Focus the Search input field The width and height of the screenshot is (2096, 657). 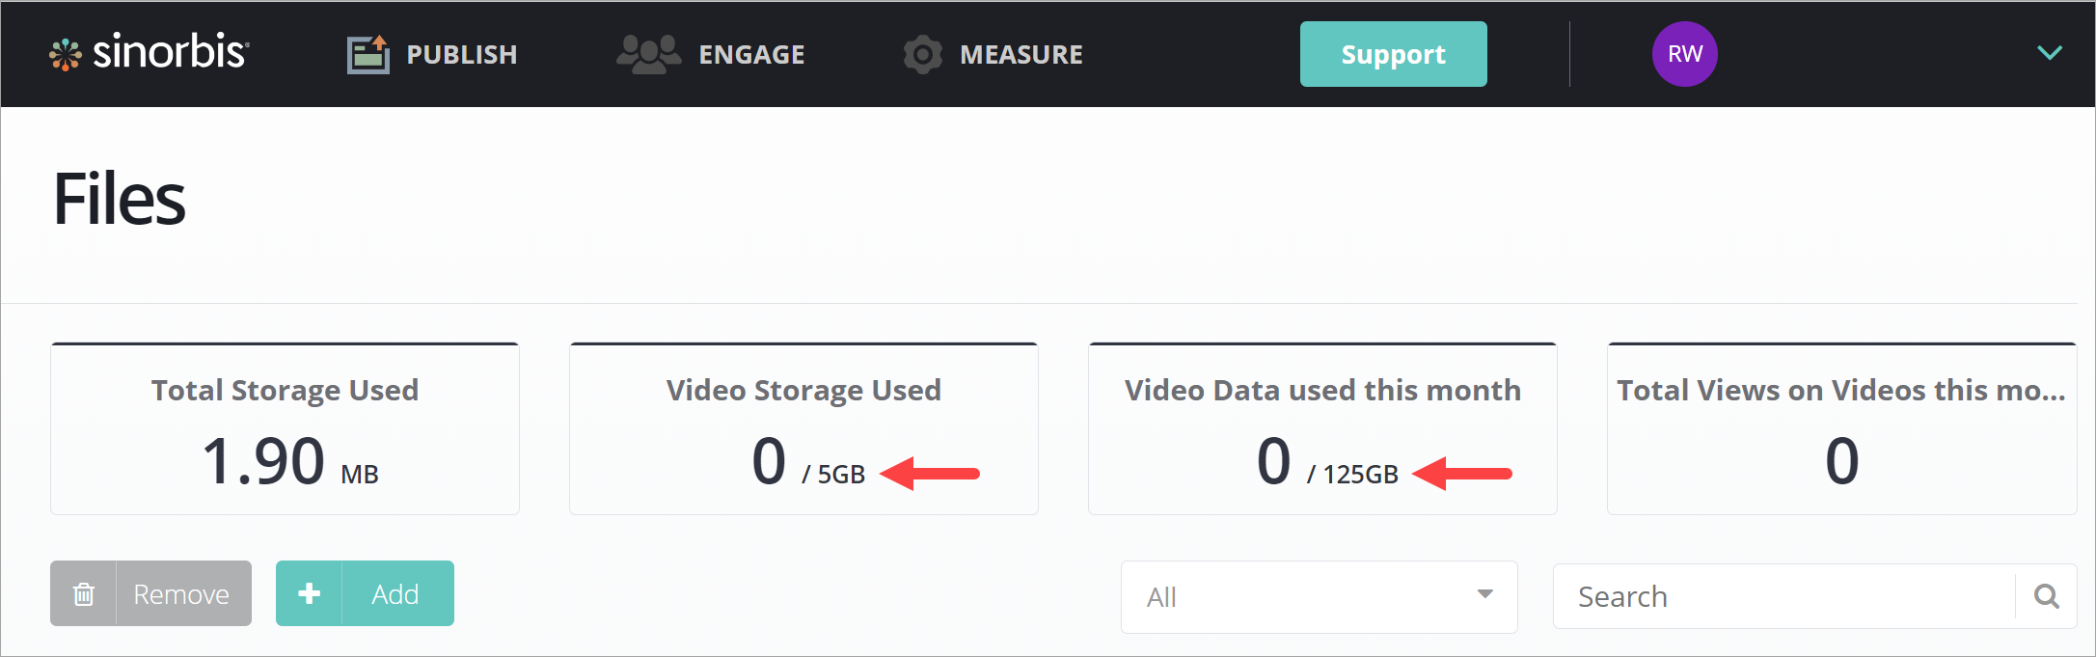[x=1784, y=596]
